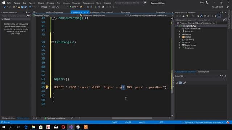The image size is (232, 130).
Task: Open Properties wrench in Solution Explorer toolbar
Action: point(216,16)
